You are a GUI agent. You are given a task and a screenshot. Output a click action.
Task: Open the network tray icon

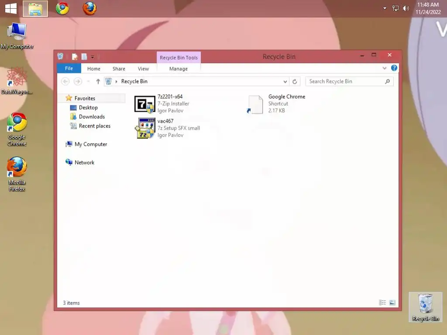coord(395,8)
